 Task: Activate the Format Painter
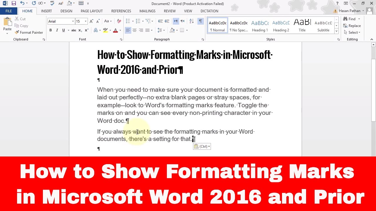pos(29,33)
